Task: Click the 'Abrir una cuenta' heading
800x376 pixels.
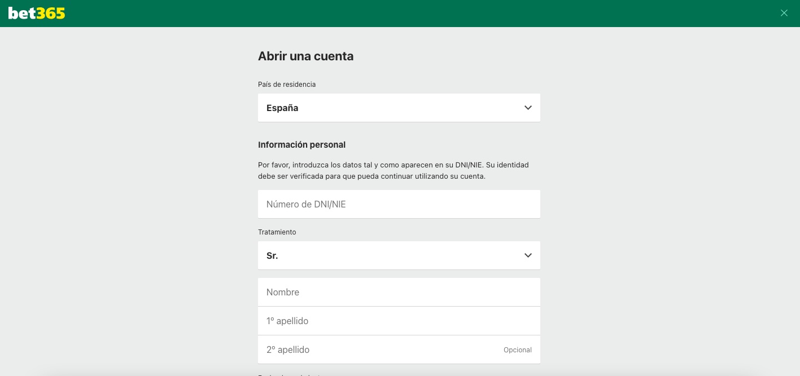Action: tap(305, 56)
